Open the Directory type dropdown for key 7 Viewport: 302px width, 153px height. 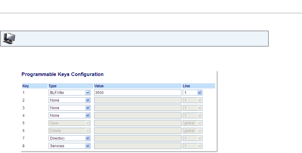pos(69,138)
